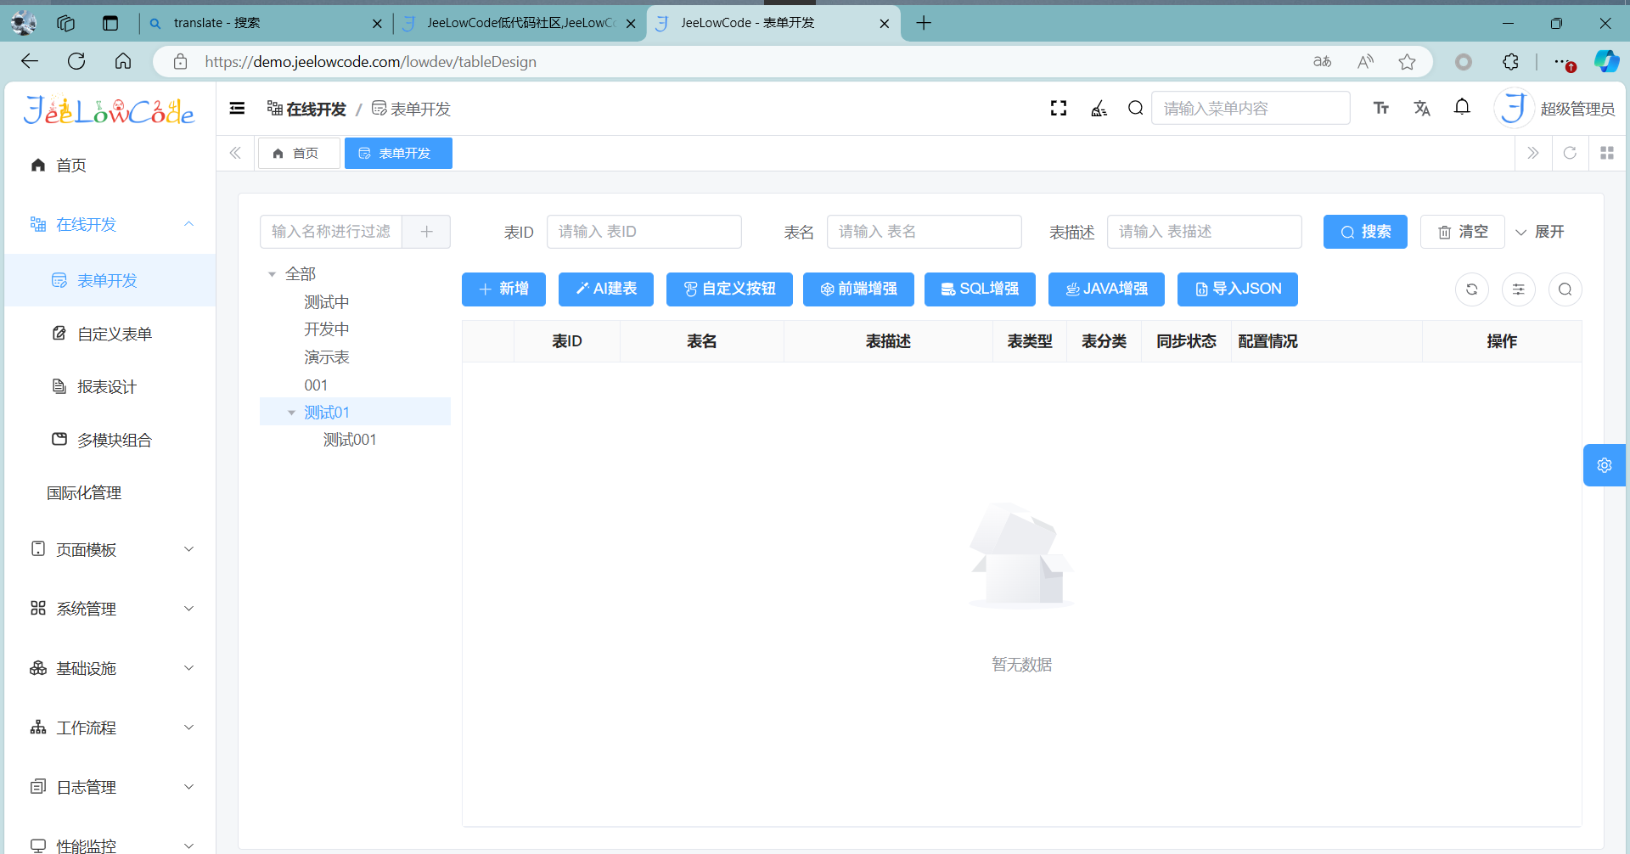Expand the 页面模板 sidebar menu
The height and width of the screenshot is (854, 1630).
pyautogui.click(x=110, y=550)
